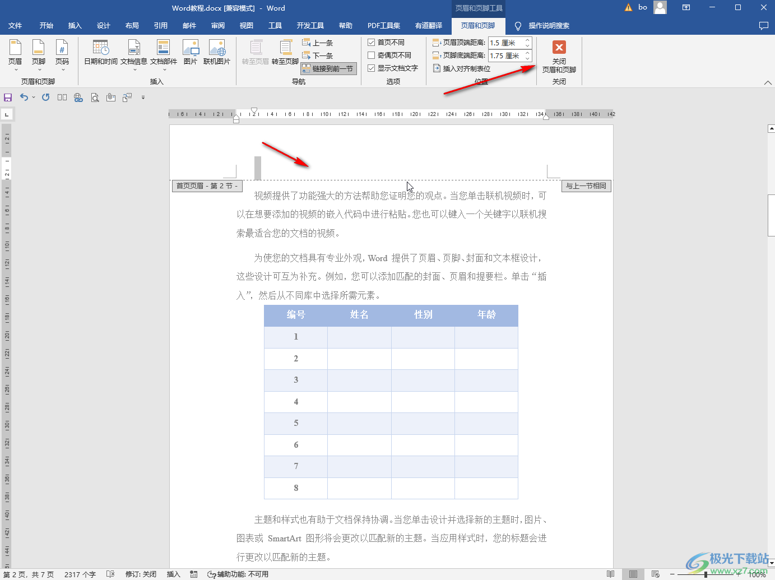Click the paperclip attachment icon
This screenshot has width=775, height=580.
pos(111,98)
